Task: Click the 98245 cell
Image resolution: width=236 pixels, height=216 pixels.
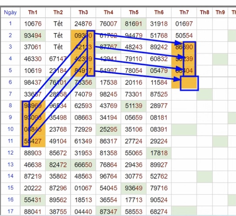Action: click(x=109, y=94)
